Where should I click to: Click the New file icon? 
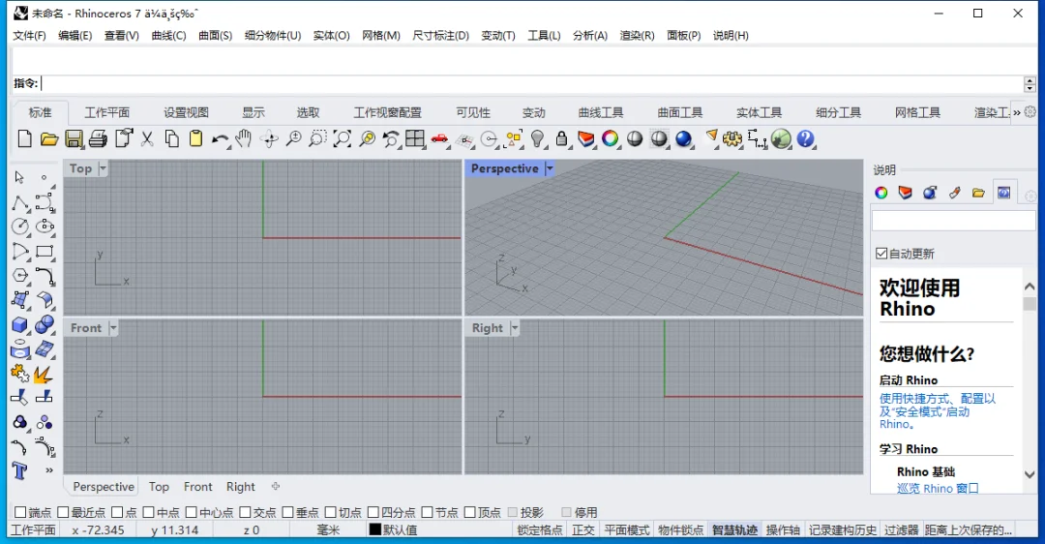(24, 138)
